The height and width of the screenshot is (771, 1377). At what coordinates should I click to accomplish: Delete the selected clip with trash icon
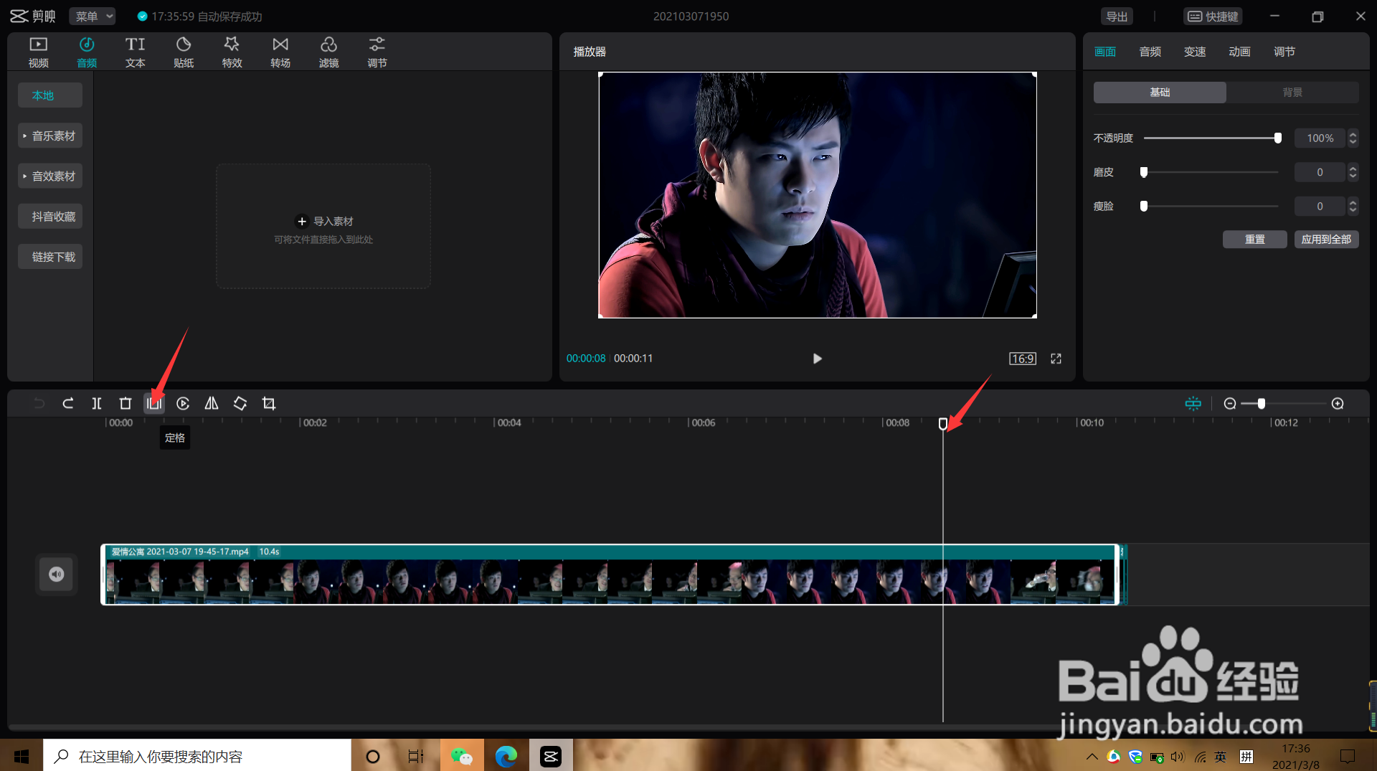coord(126,404)
